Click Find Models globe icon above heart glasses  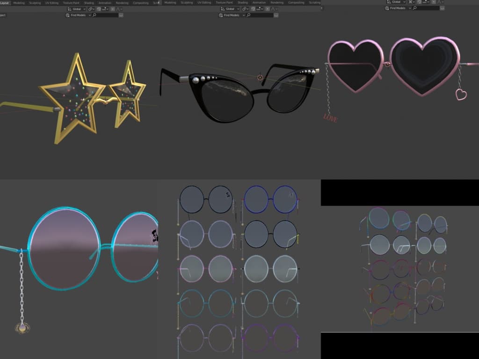[x=387, y=8]
